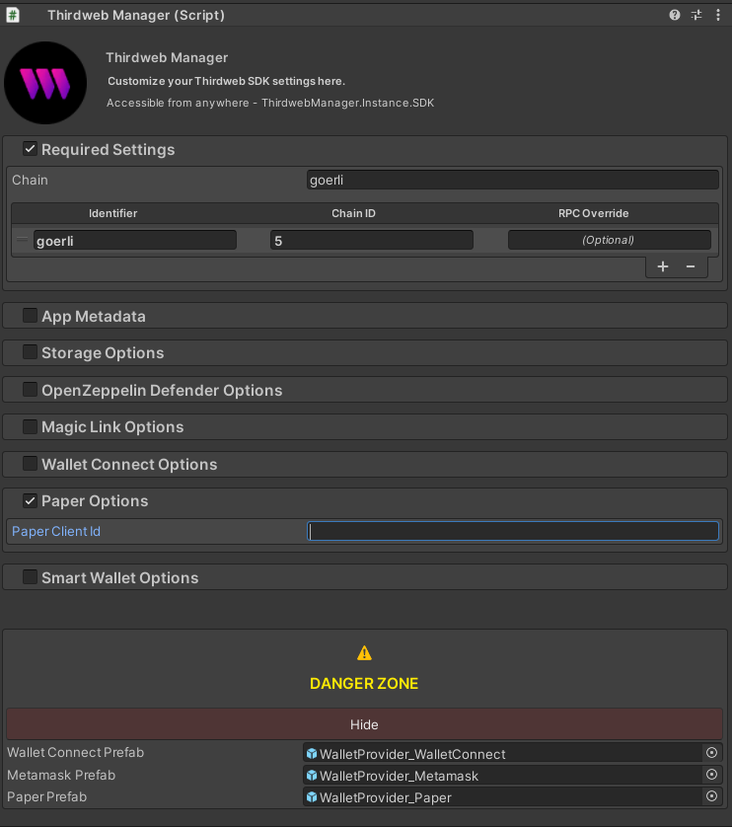The image size is (732, 827).
Task: Click the Metamask Prefab label
Action: [x=61, y=775]
